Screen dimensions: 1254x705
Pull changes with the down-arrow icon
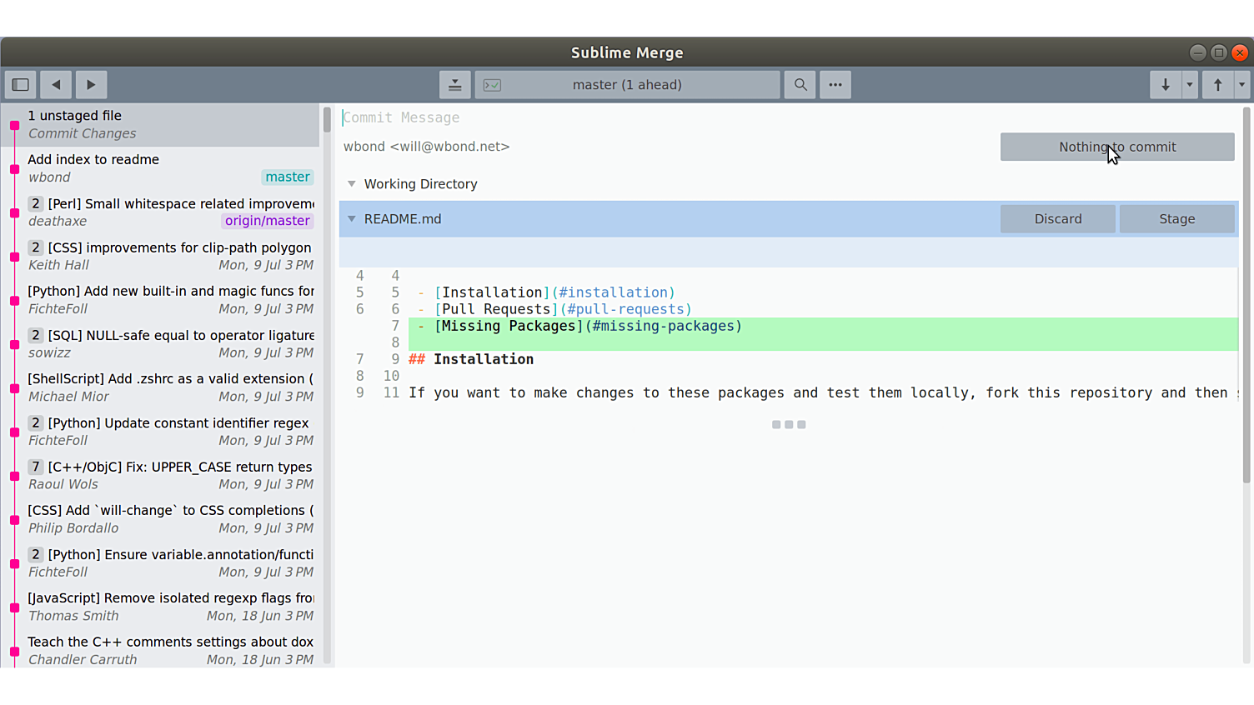pyautogui.click(x=1165, y=84)
